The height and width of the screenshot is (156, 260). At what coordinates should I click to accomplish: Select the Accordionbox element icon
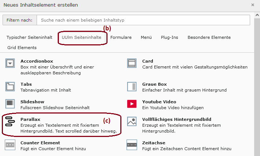[10, 63]
